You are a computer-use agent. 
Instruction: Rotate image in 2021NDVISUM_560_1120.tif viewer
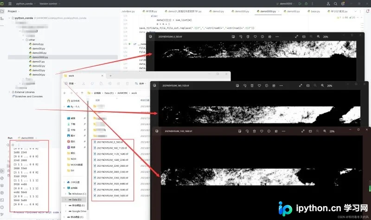click(245, 86)
